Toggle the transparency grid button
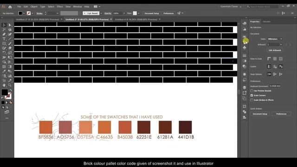Viewport: 297px width, 167px height. click(281, 59)
